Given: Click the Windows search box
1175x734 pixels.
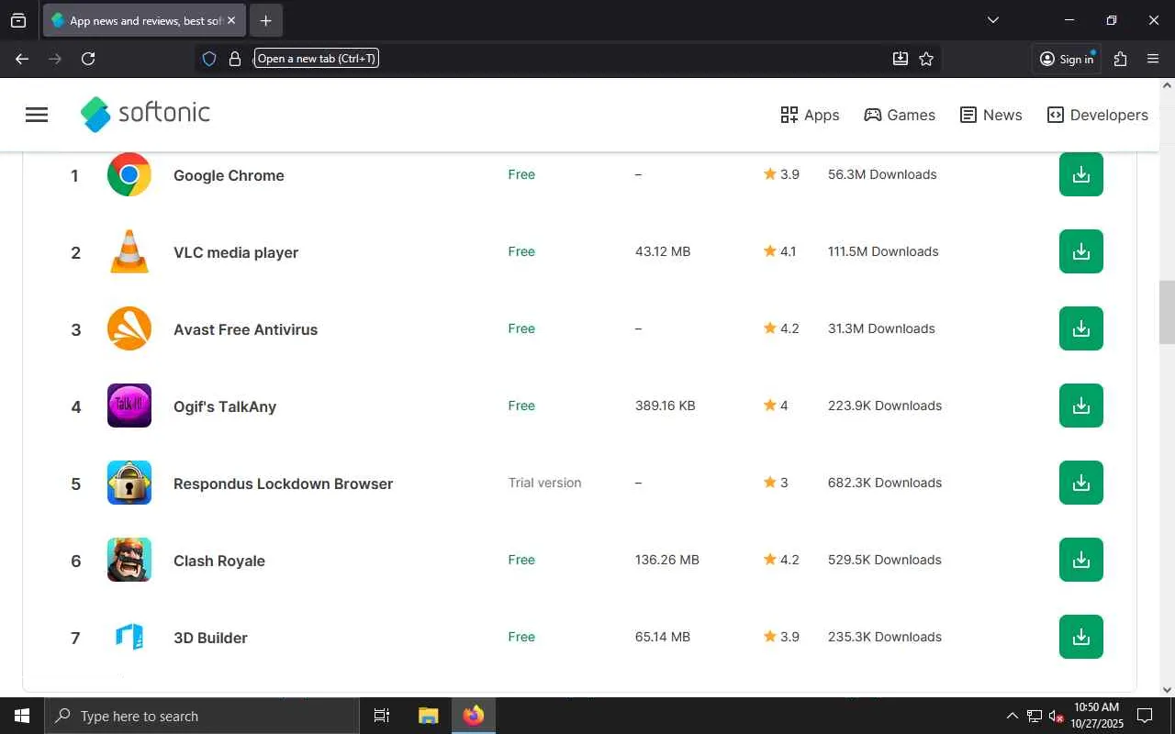Looking at the screenshot, I should pyautogui.click(x=202, y=716).
